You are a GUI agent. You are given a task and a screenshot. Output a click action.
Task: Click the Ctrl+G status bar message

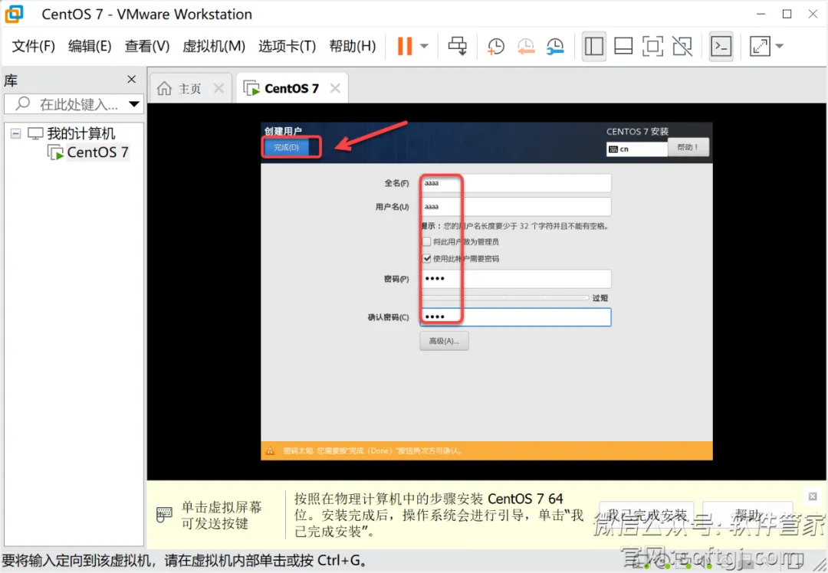185,560
